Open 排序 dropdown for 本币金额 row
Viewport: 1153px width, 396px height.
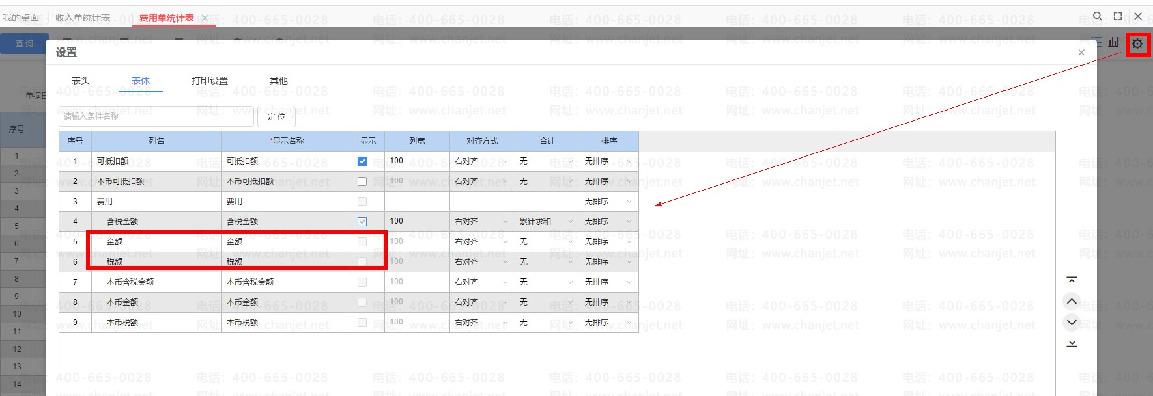[x=609, y=302]
